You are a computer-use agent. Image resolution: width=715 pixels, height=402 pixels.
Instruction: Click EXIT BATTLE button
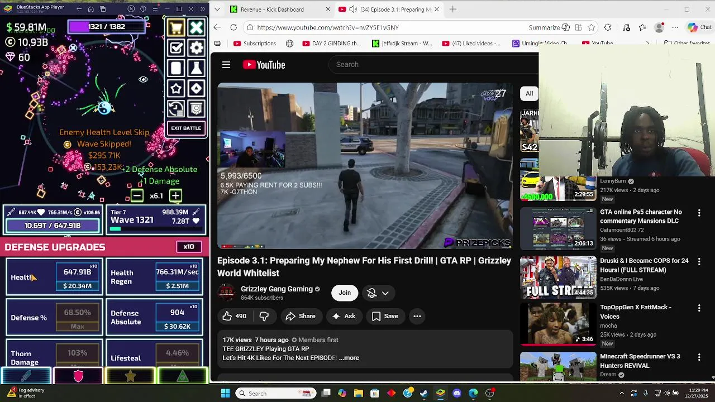[186, 128]
